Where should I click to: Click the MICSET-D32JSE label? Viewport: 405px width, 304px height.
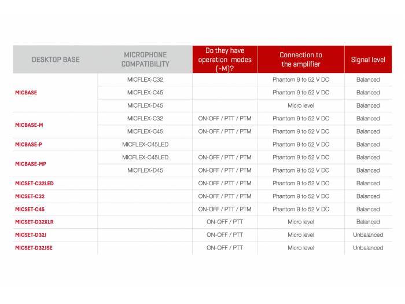pyautogui.click(x=34, y=248)
